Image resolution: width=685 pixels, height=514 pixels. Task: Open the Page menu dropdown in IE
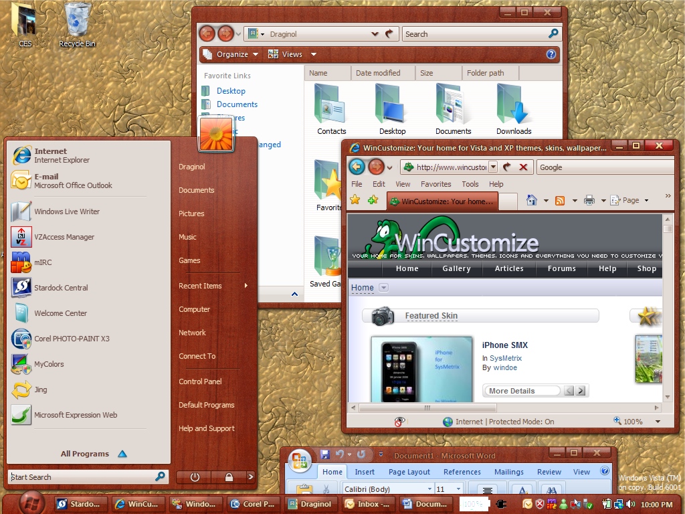click(646, 201)
